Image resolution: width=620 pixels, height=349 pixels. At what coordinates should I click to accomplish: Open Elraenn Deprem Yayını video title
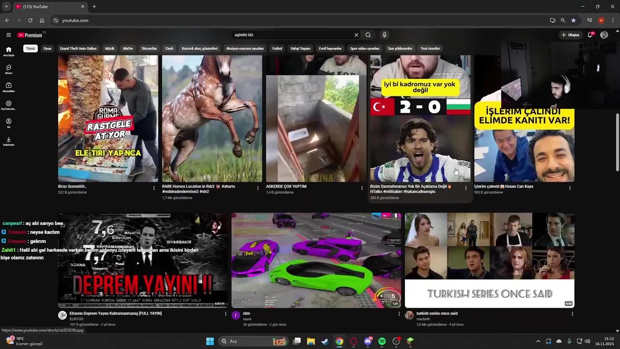[116, 314]
